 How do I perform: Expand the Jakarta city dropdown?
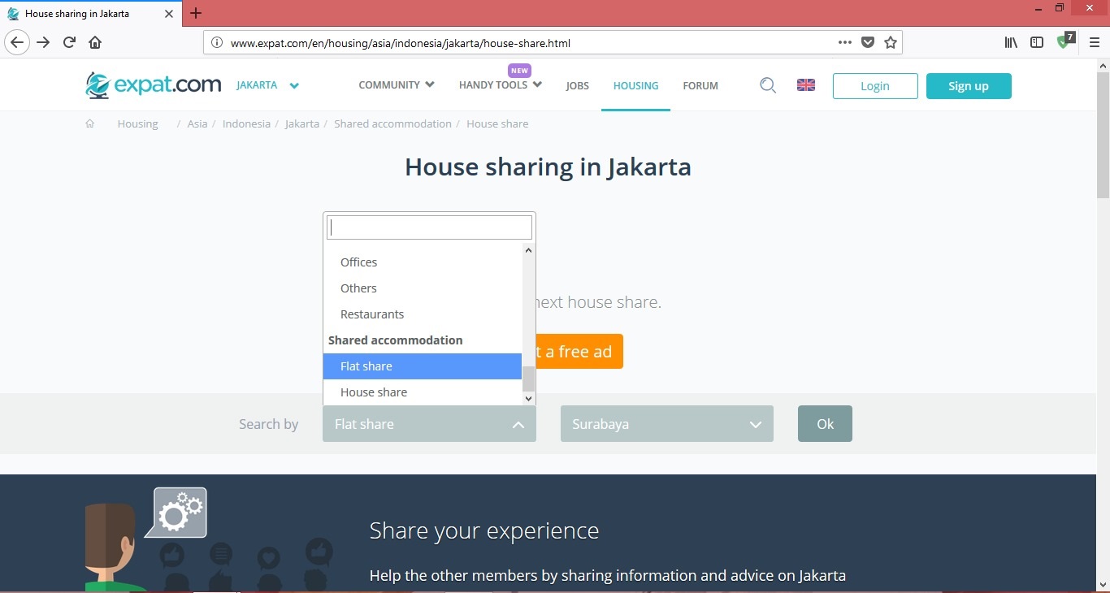[268, 85]
